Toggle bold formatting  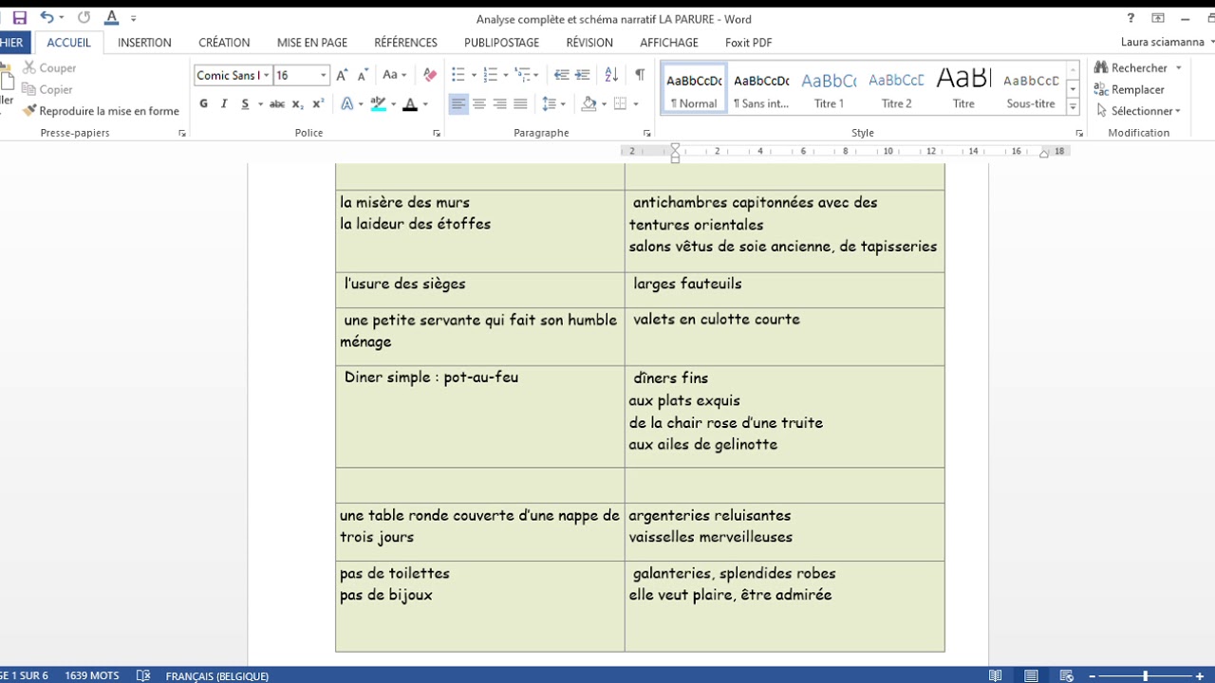(203, 104)
